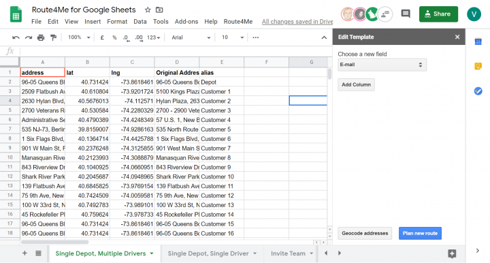Click the Add Column button
The width and height of the screenshot is (490, 263).
pos(356,84)
